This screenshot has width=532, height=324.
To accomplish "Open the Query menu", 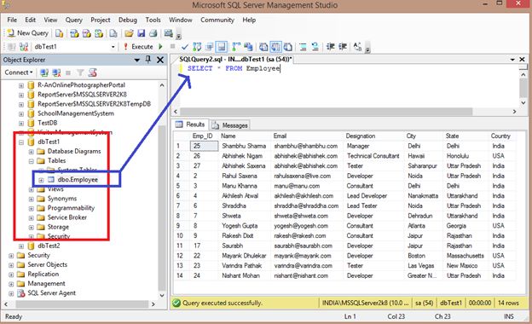I will click(73, 20).
